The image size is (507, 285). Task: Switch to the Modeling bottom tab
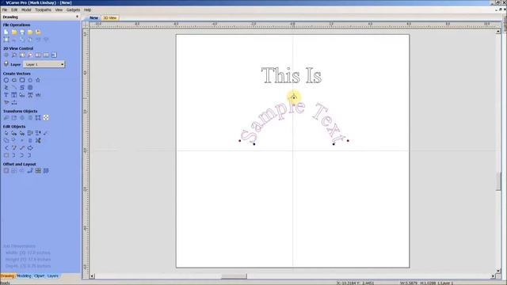[x=24, y=276]
